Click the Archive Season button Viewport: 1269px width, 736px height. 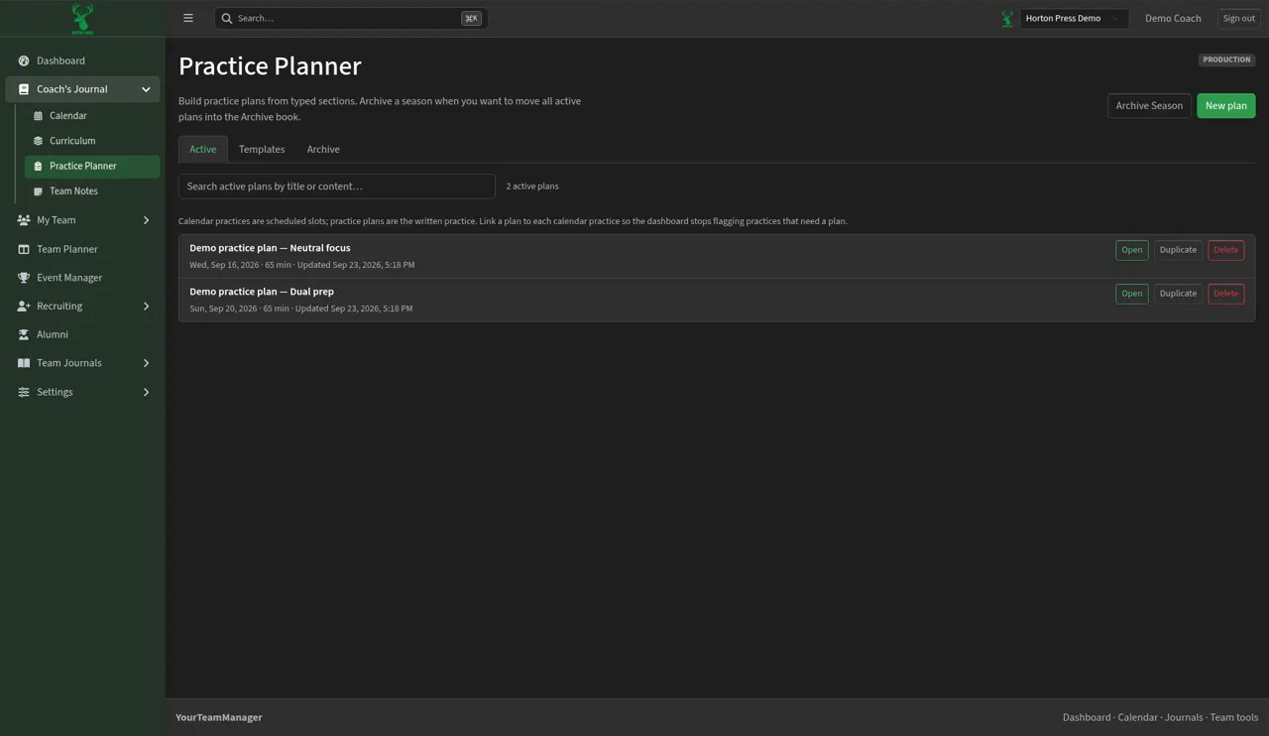(1149, 105)
